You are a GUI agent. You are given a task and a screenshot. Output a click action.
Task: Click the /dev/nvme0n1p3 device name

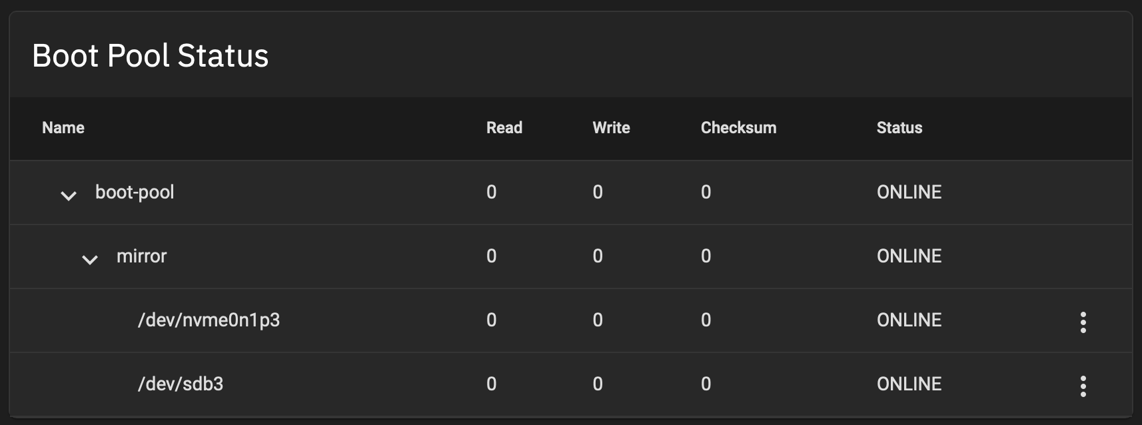tap(209, 320)
